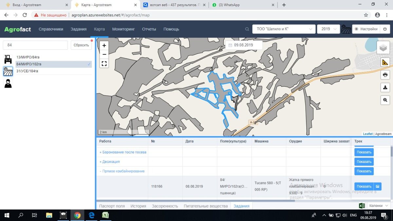Screen dimensions: 393x221
Task: Select the tractor machinery sidebar icon
Action: (x=8, y=59)
